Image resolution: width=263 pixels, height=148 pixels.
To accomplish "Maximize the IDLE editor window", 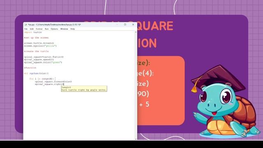I will [125, 25].
